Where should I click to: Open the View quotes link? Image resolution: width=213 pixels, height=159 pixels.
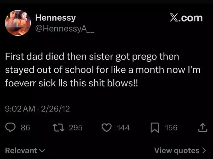[x=176, y=150]
